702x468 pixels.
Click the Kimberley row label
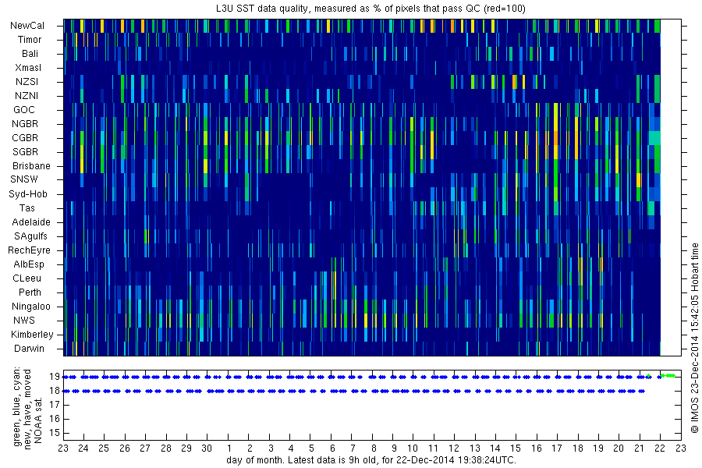tap(32, 335)
